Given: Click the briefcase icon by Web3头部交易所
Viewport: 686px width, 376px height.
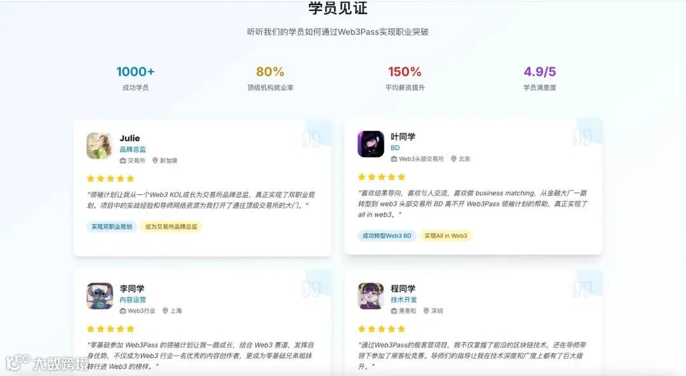Looking at the screenshot, I should click(394, 159).
